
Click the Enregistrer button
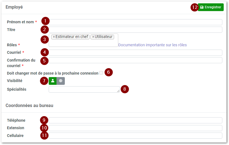coord(211,7)
